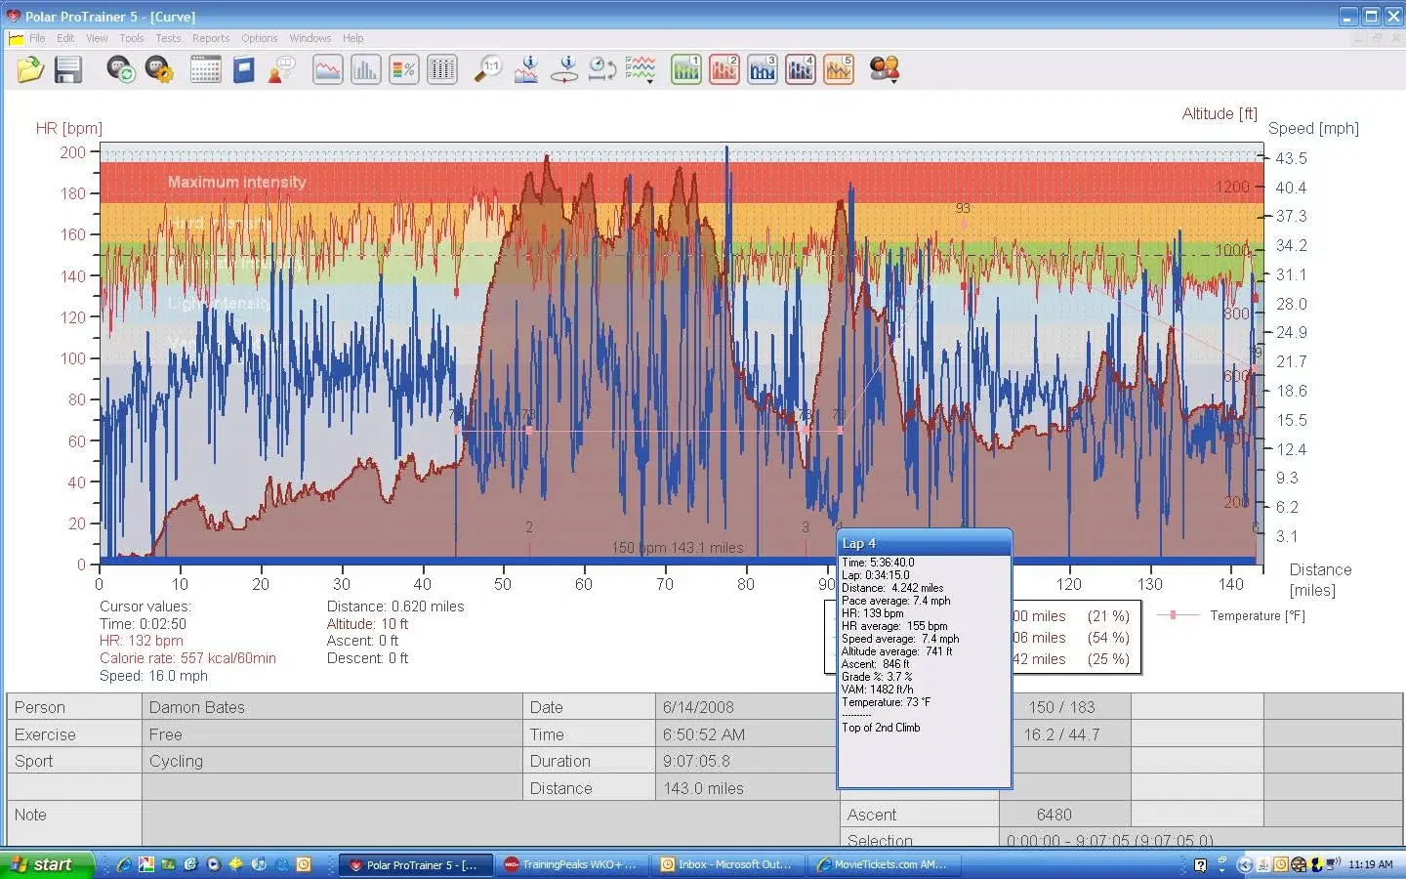Expand the curve selection dropdown in toolbar

point(641,69)
